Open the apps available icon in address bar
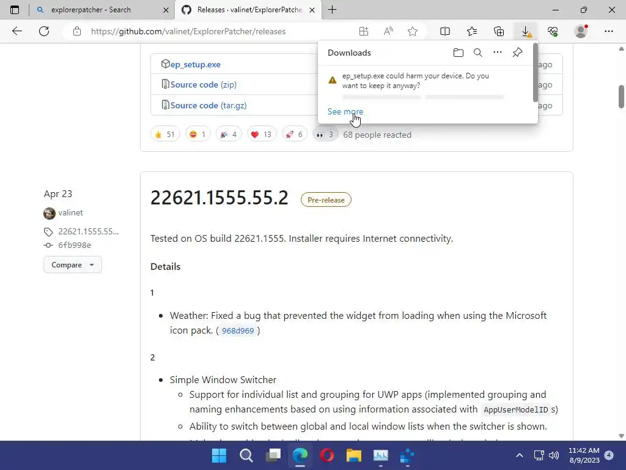This screenshot has width=626, height=470. 363,31
